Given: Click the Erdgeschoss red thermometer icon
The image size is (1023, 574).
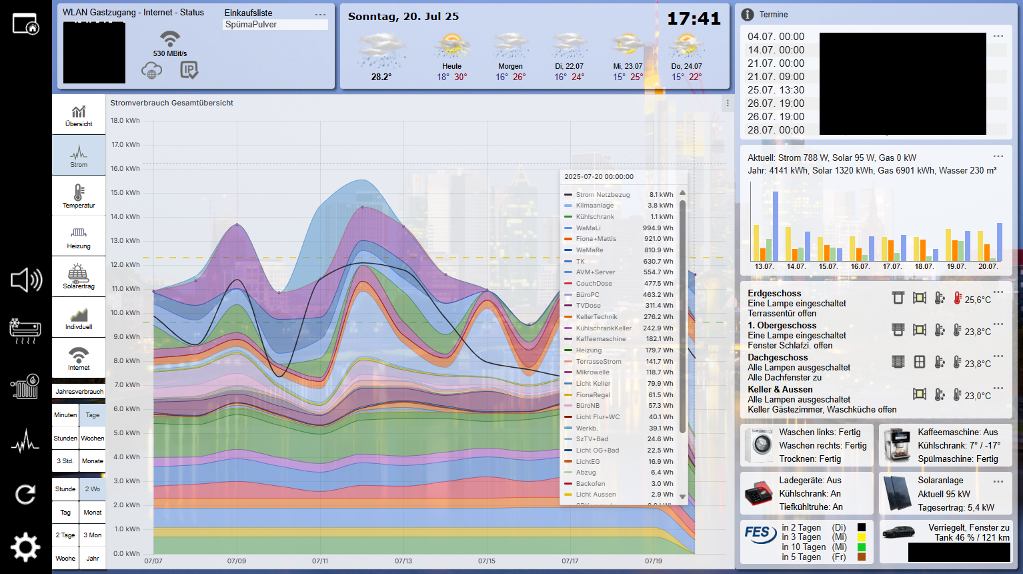Looking at the screenshot, I should [957, 298].
